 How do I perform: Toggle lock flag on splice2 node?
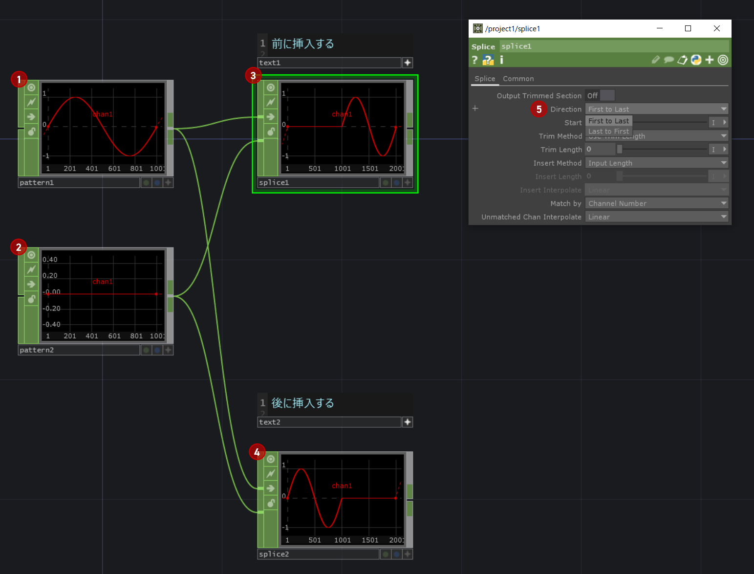click(271, 503)
